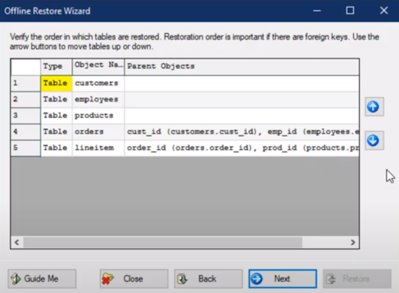Screen dimensions: 399x293
Task: Select row header number 5
Action: tap(25, 148)
